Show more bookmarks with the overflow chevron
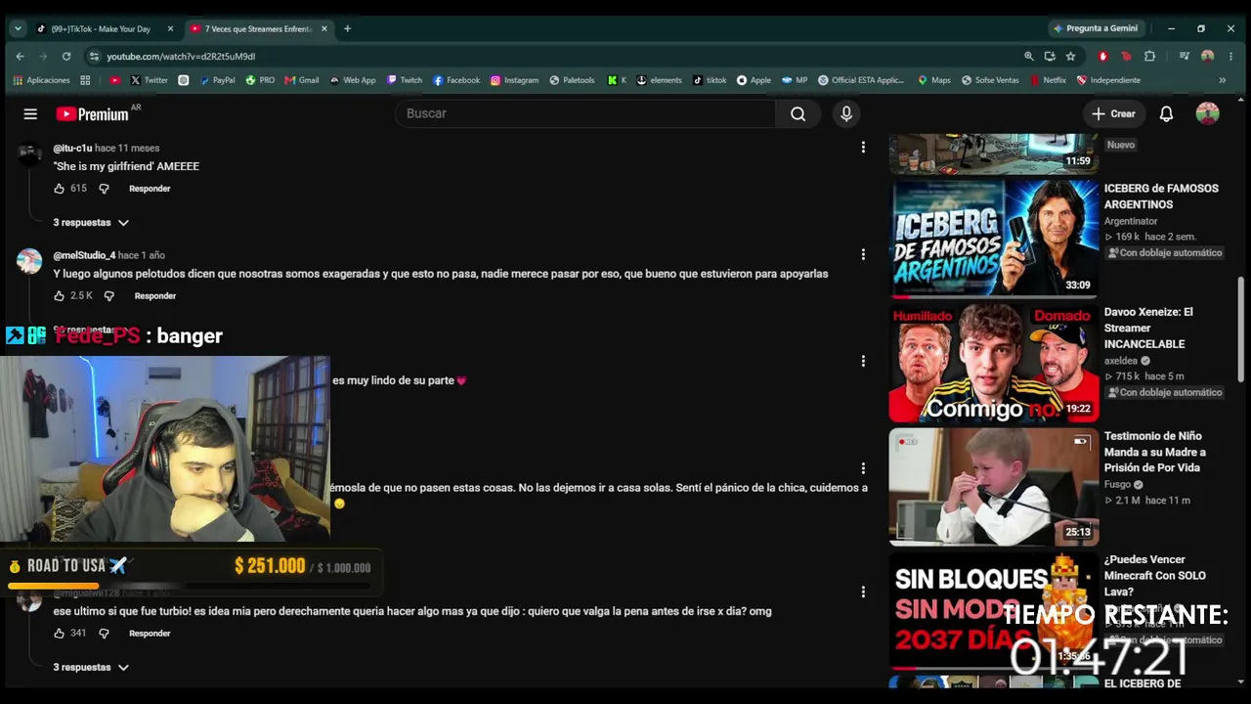Image resolution: width=1251 pixels, height=704 pixels. click(x=1222, y=80)
